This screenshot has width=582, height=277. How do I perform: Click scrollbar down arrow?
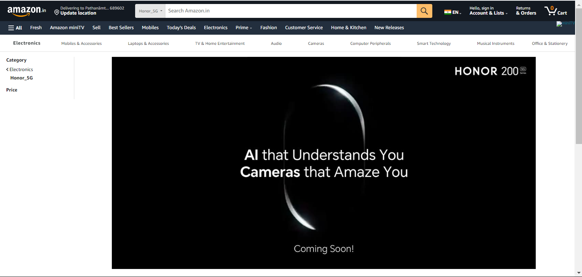[579, 273]
